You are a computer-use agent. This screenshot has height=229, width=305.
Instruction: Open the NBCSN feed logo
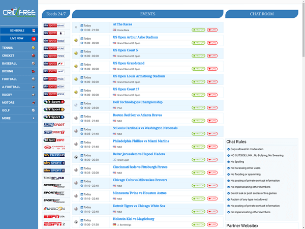tap(54, 209)
